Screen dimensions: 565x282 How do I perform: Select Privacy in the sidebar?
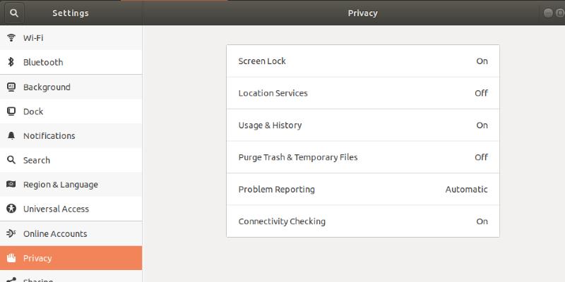pyautogui.click(x=37, y=258)
